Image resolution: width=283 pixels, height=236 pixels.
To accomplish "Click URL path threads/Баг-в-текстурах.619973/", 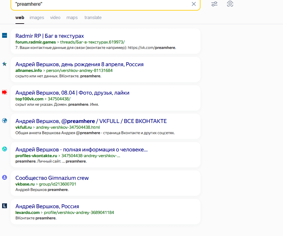I will point(92,42).
